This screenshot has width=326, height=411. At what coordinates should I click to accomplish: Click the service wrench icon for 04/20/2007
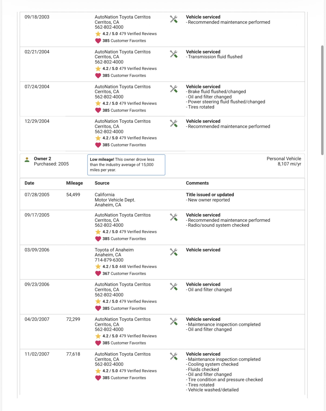pyautogui.click(x=174, y=322)
